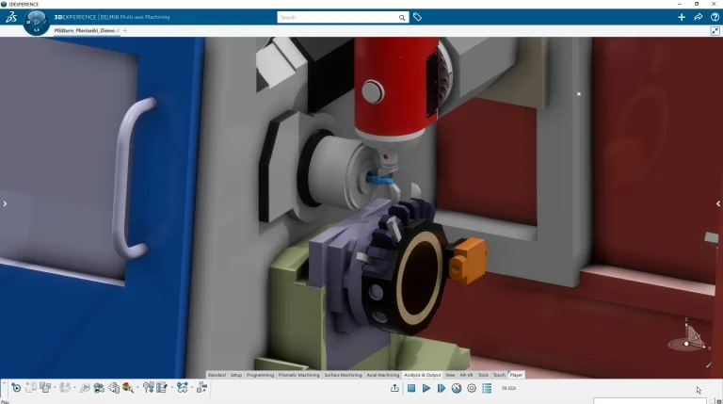
Task: Switch to the Prismatic Machining tab
Action: click(299, 375)
